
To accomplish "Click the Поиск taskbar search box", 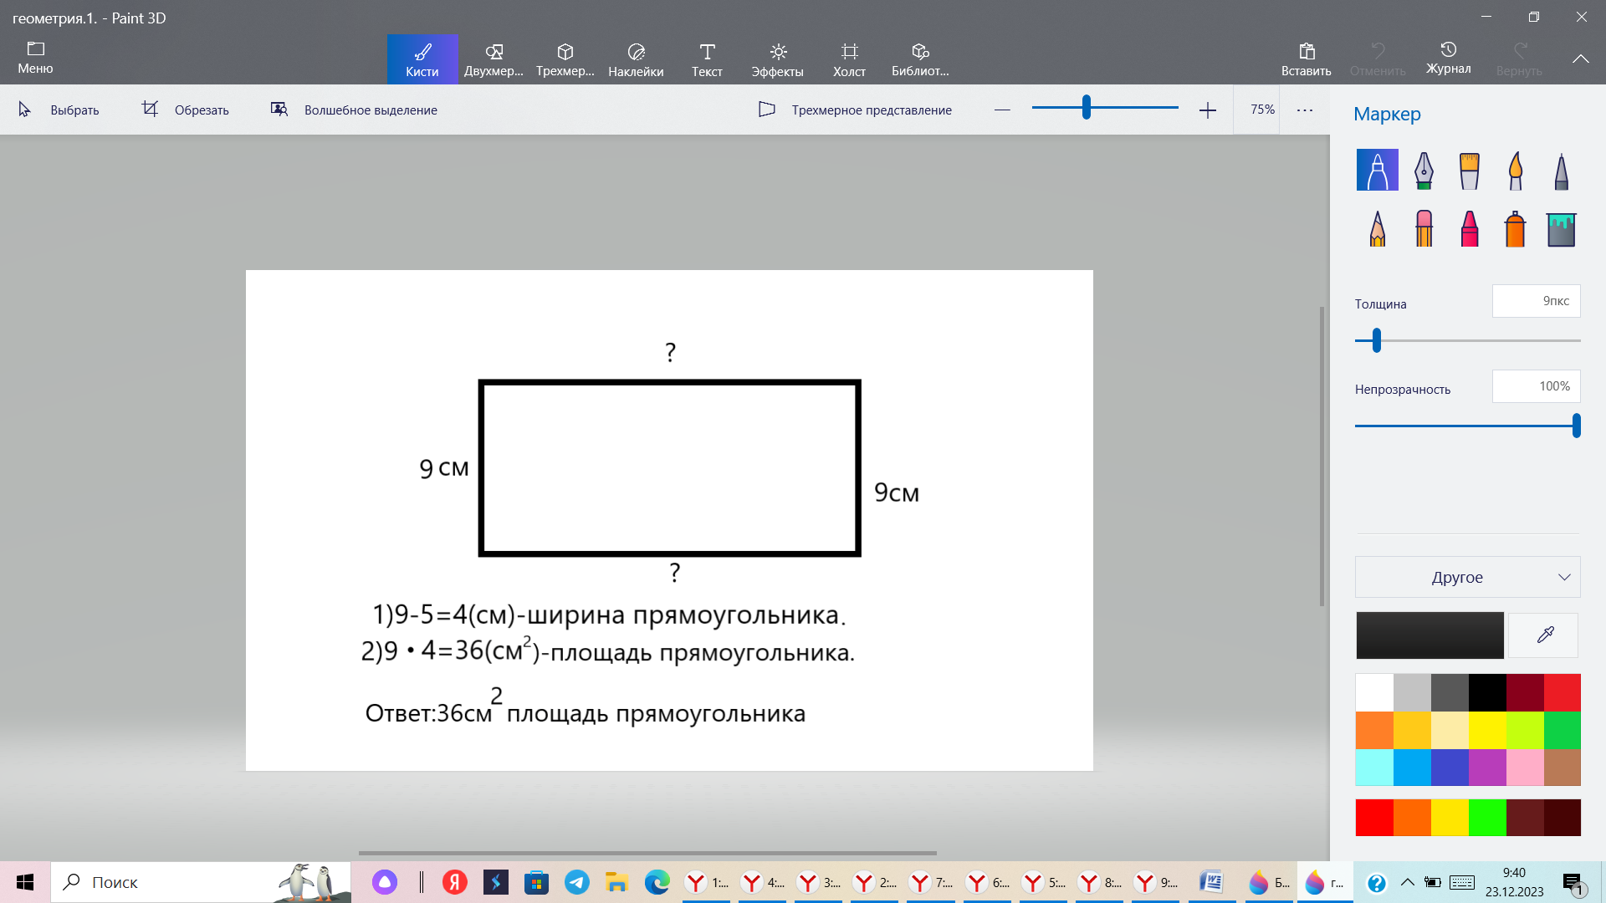I will point(201,882).
